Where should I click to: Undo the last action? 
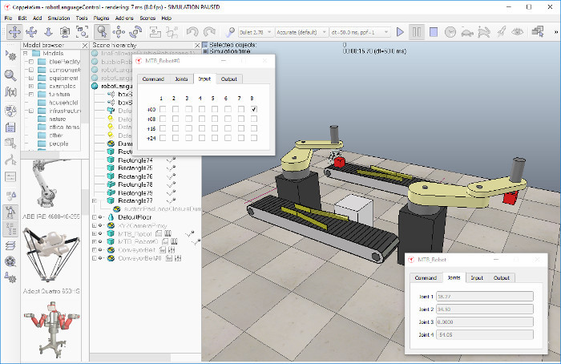tap(192, 32)
